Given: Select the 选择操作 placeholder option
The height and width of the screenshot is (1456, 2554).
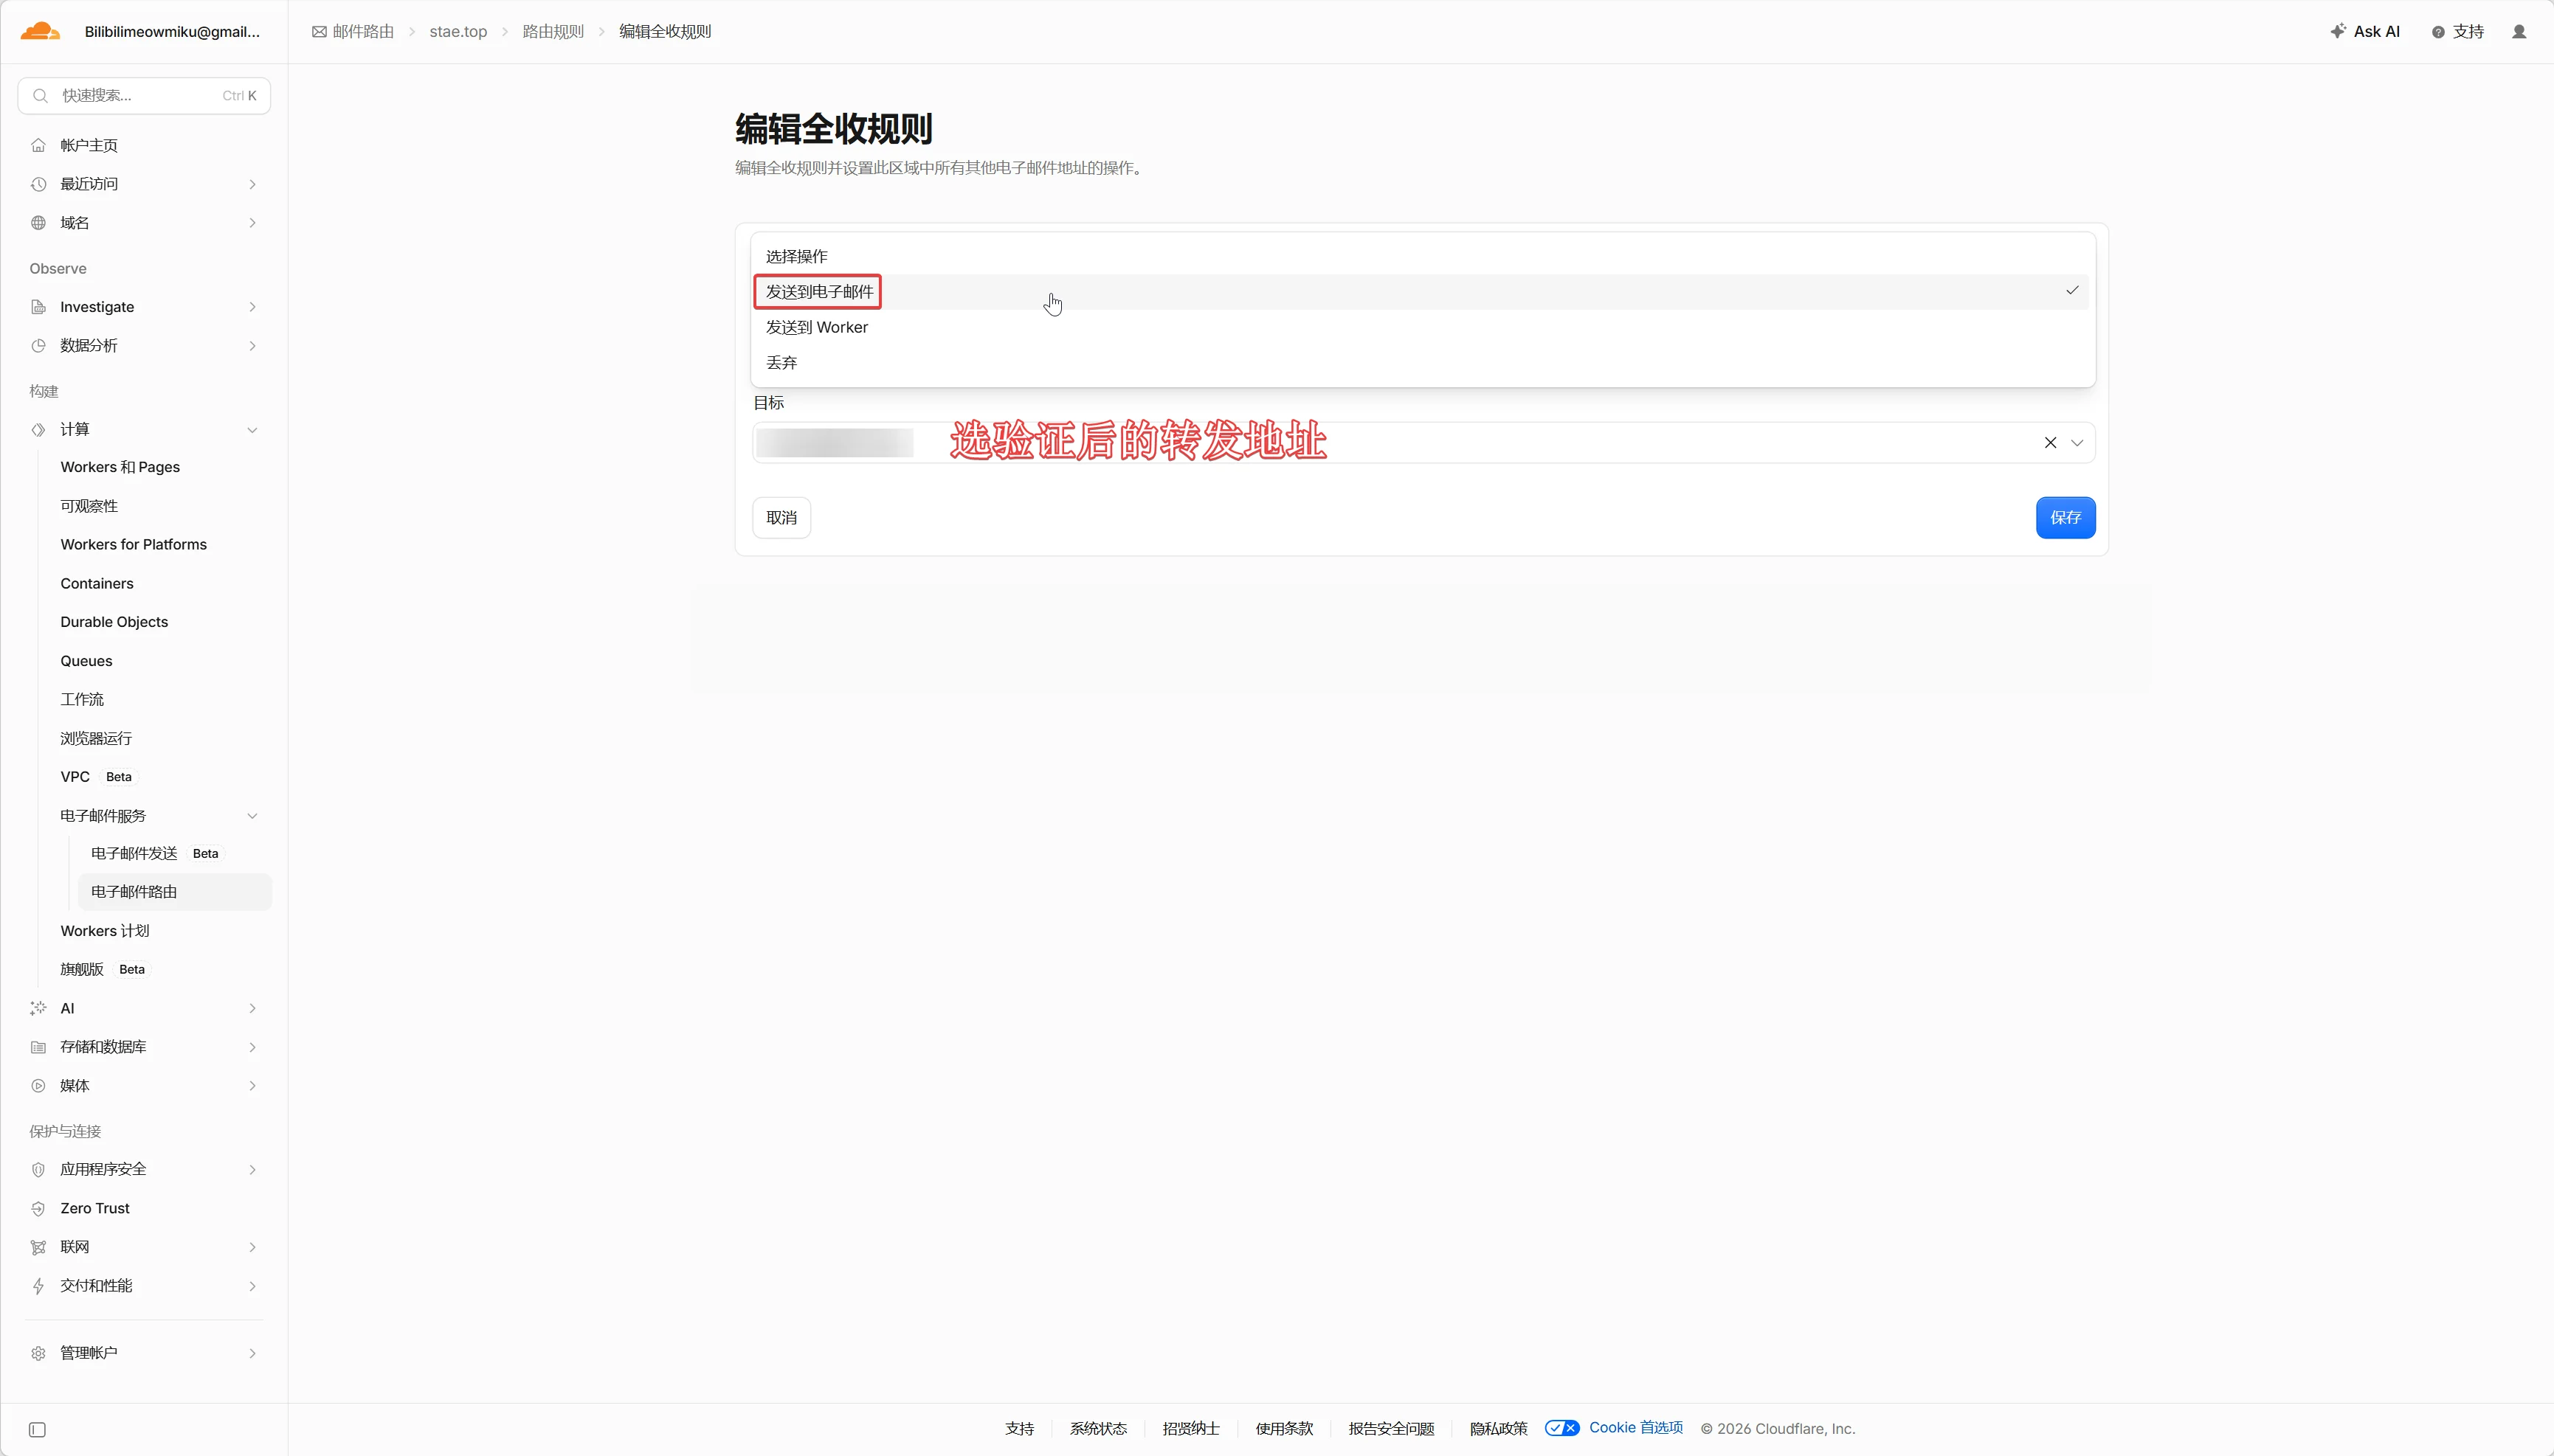Looking at the screenshot, I should [x=1423, y=257].
